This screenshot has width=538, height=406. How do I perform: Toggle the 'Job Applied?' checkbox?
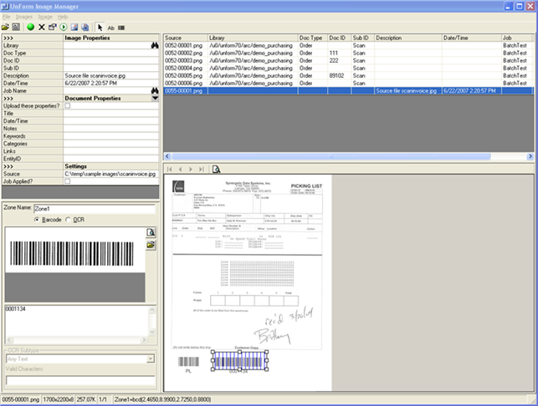coord(68,181)
